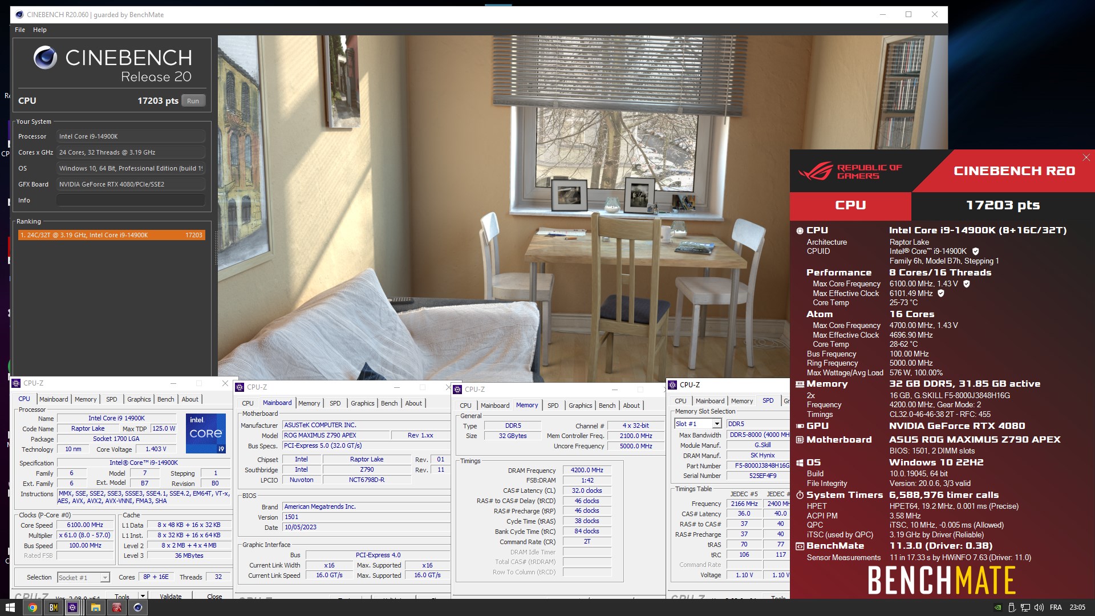Click the 17203 pts score in BenchMate panel
This screenshot has width=1095, height=616.
click(1003, 205)
